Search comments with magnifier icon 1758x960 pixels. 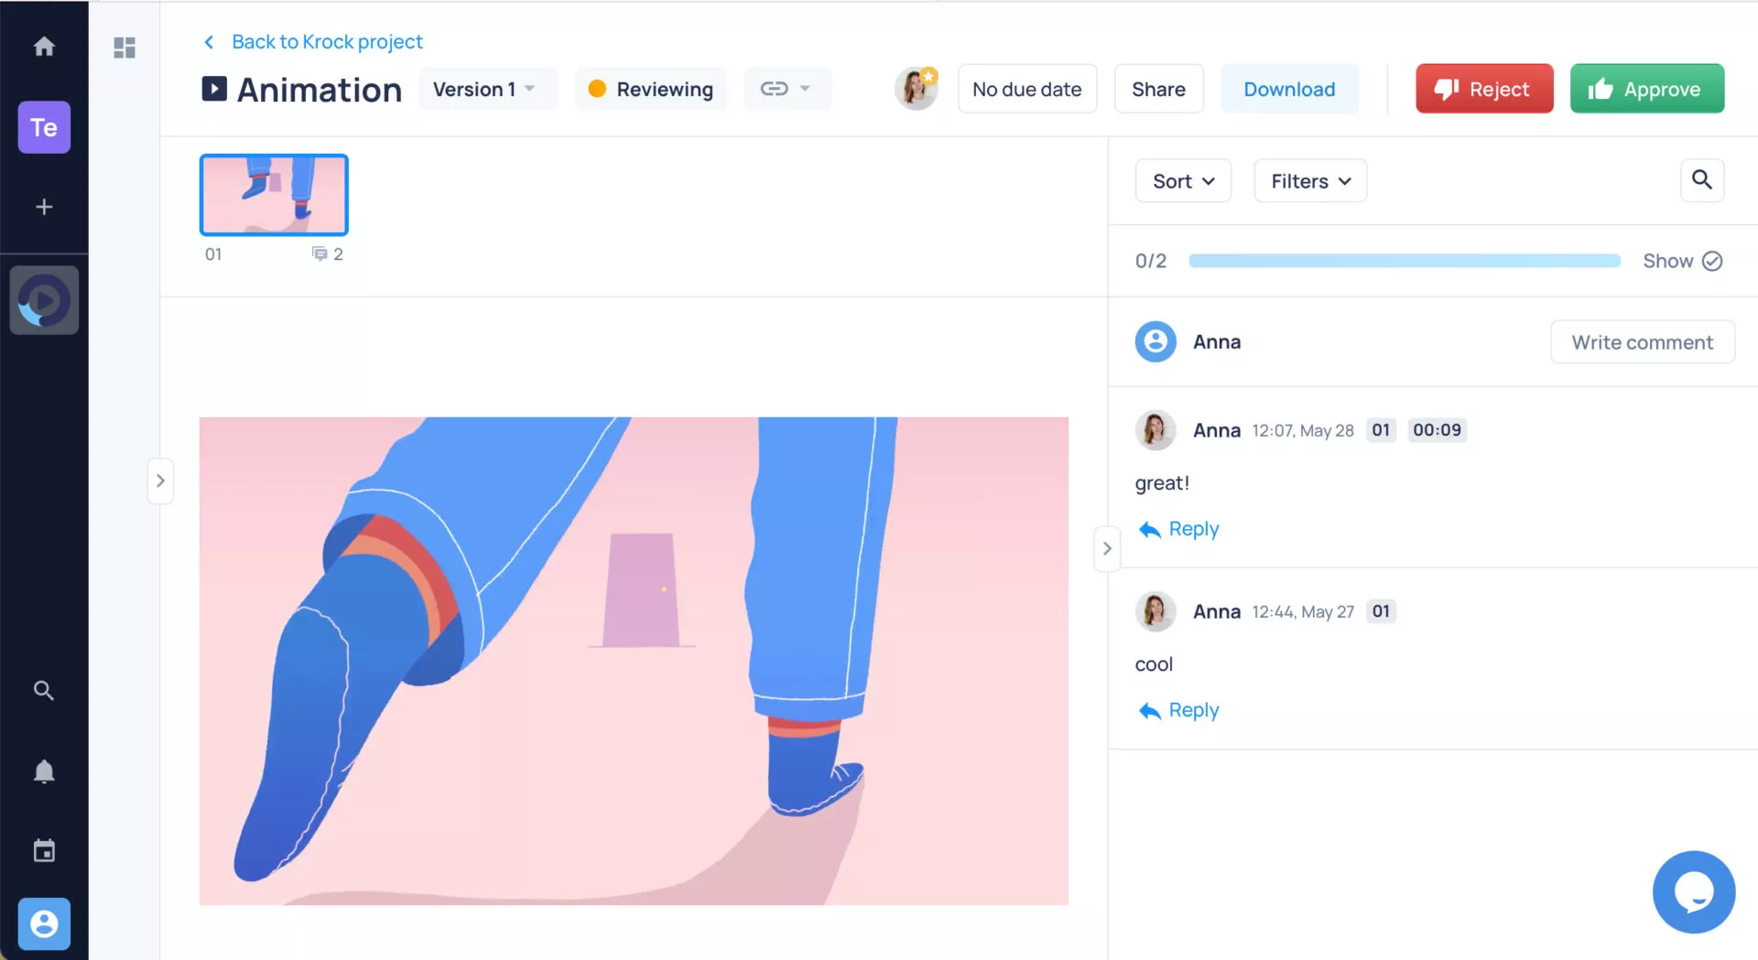coord(1702,180)
